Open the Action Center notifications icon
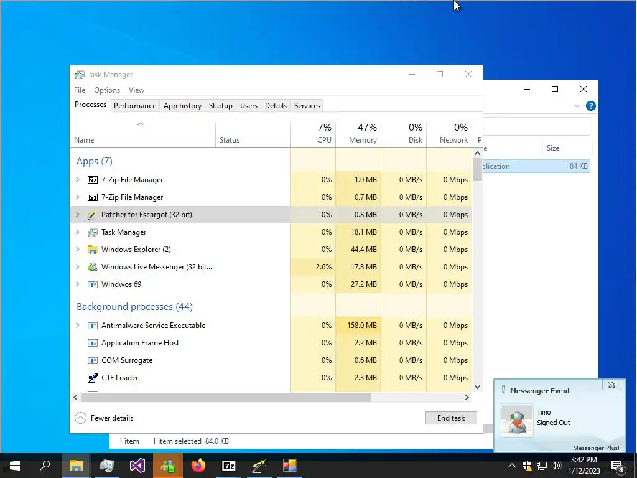Screen dimensions: 637x478 [617, 466]
